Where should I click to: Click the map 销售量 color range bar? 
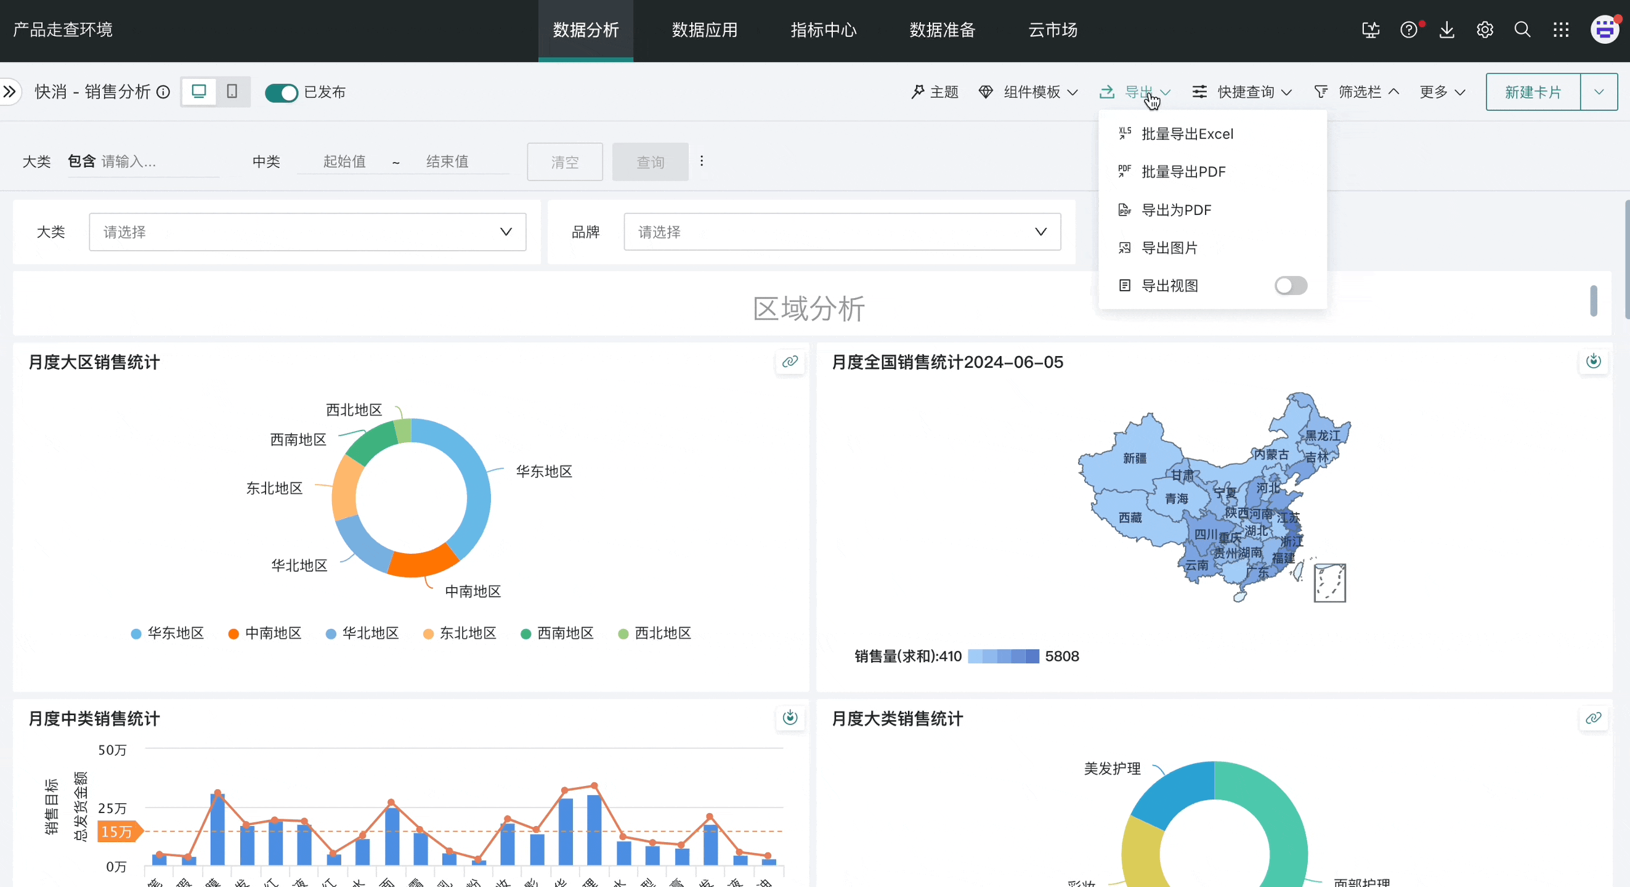(x=1004, y=656)
